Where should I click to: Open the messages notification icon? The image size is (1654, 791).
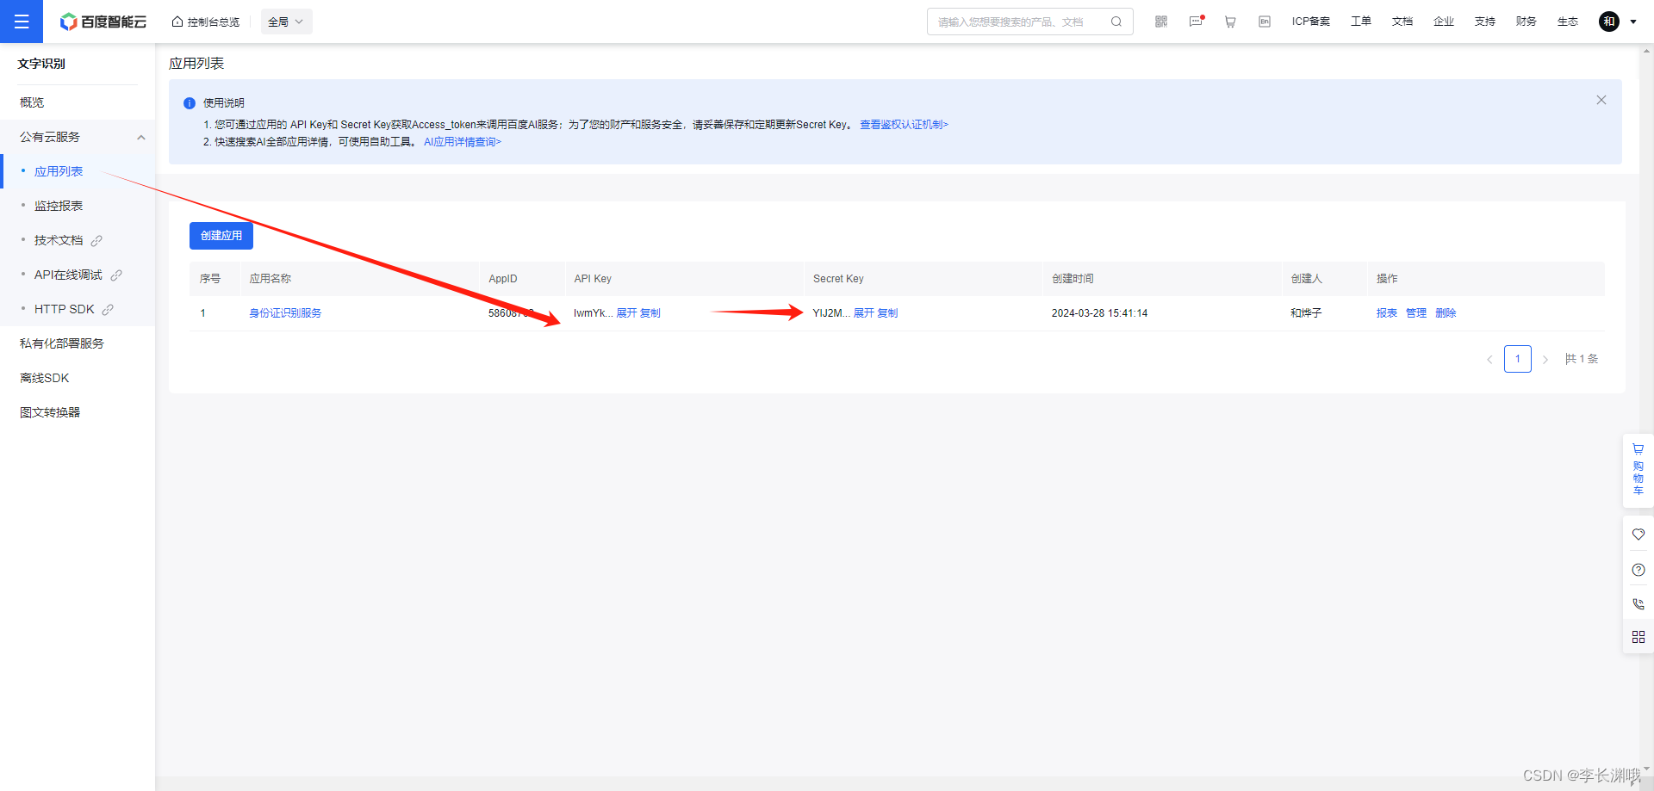(x=1196, y=22)
